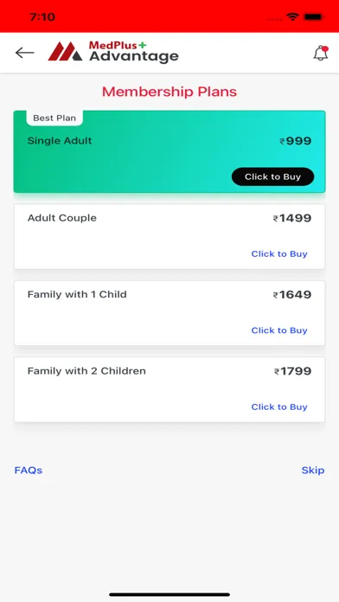Viewport: 339px width, 602px height.
Task: Tap the Membership Plans heading
Action: [169, 92]
